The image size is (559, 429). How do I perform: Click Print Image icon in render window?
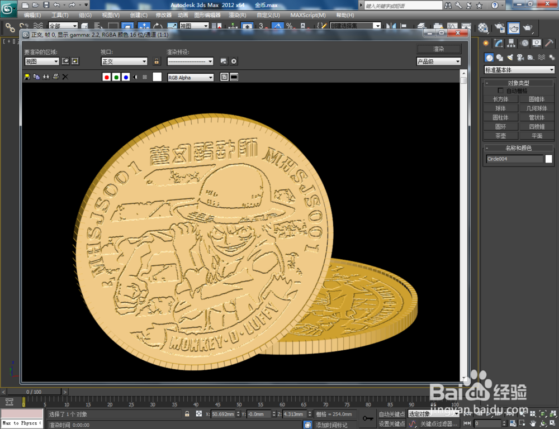click(x=55, y=77)
